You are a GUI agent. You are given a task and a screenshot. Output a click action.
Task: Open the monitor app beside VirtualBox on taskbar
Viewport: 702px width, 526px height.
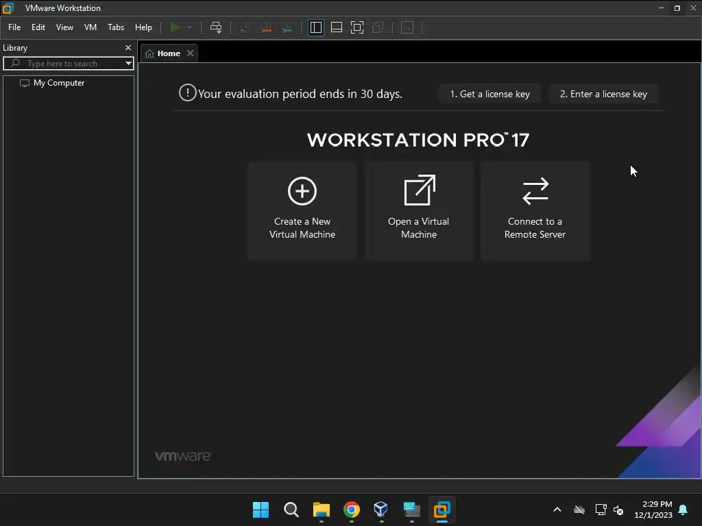(x=411, y=510)
